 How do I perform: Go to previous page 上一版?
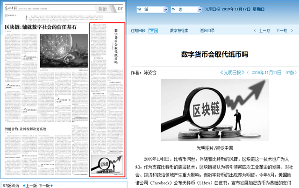pyautogui.click(x=31, y=185)
